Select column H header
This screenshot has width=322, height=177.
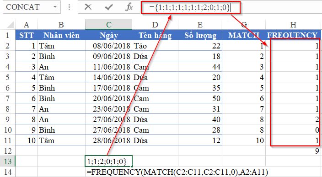coord(293,25)
